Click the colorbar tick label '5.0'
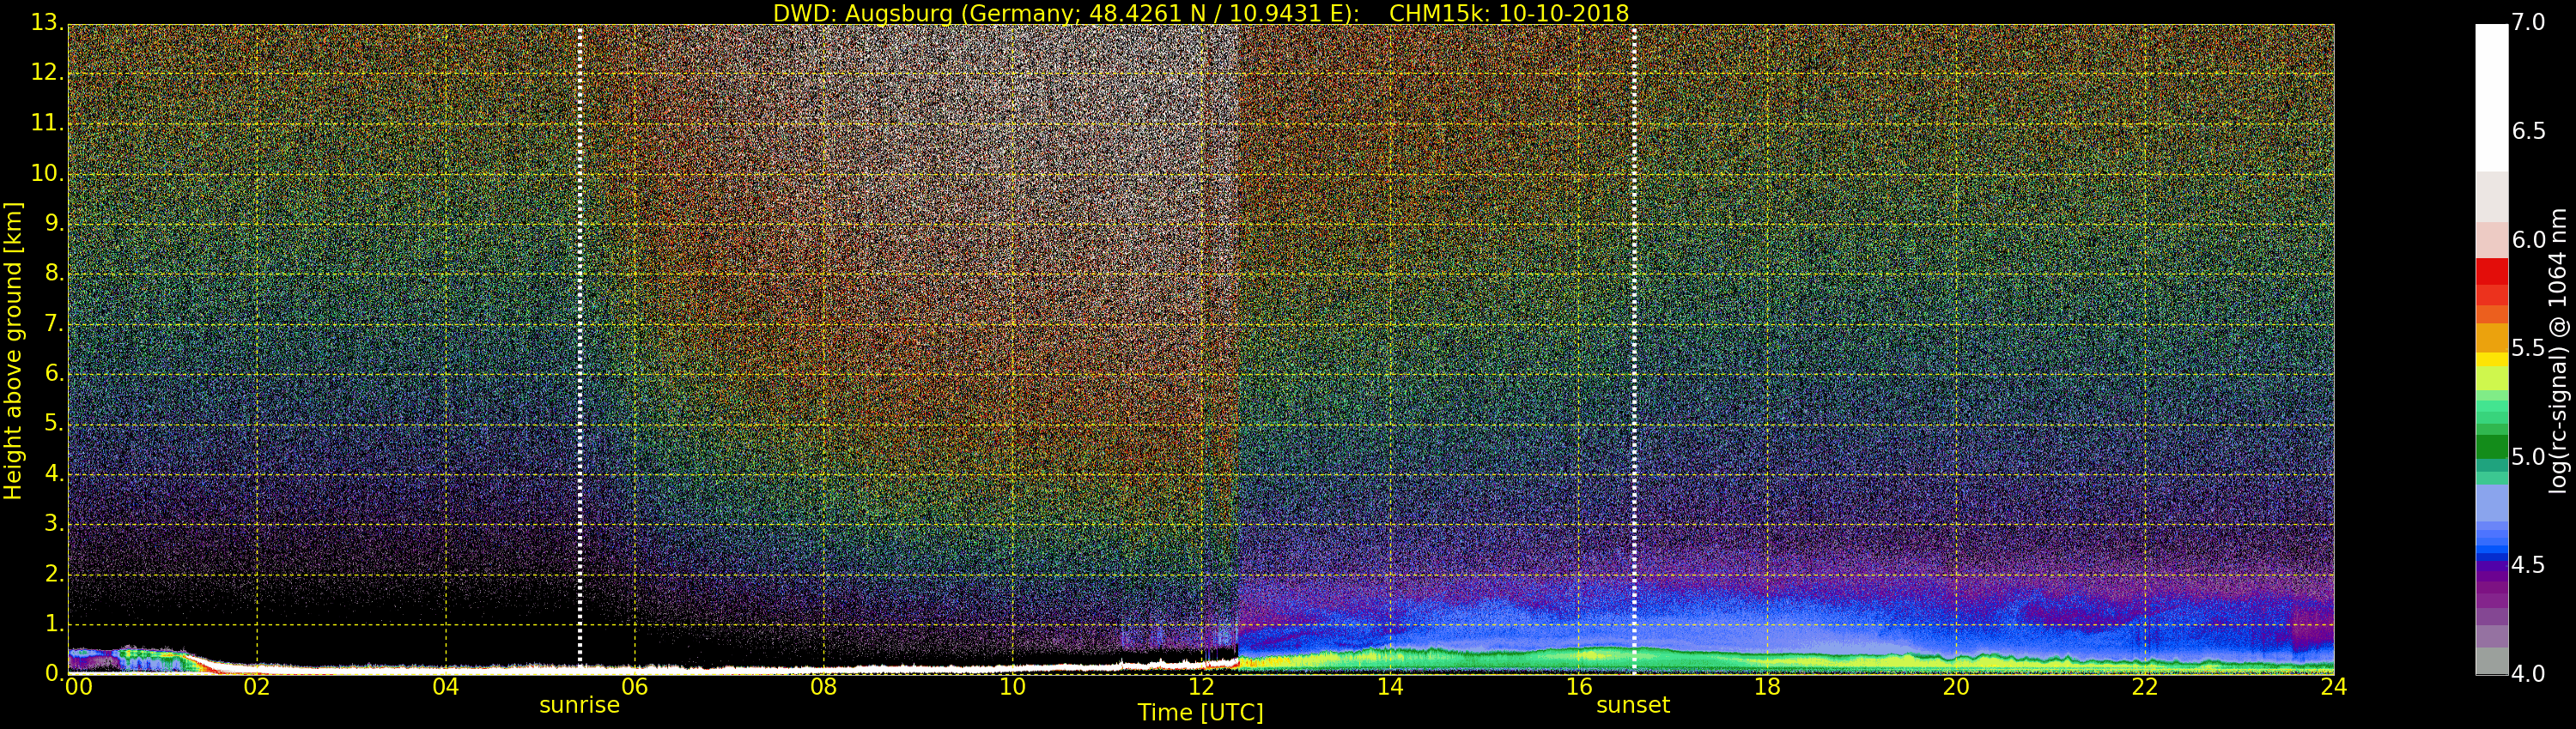 click(x=2528, y=457)
